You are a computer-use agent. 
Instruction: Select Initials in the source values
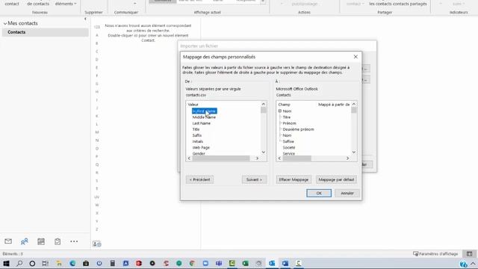pos(197,141)
